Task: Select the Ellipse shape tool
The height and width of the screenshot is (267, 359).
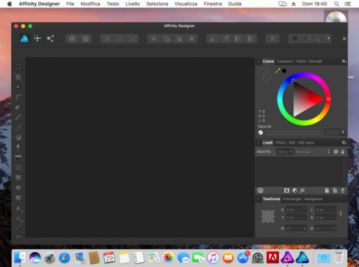Action: [x=18, y=188]
